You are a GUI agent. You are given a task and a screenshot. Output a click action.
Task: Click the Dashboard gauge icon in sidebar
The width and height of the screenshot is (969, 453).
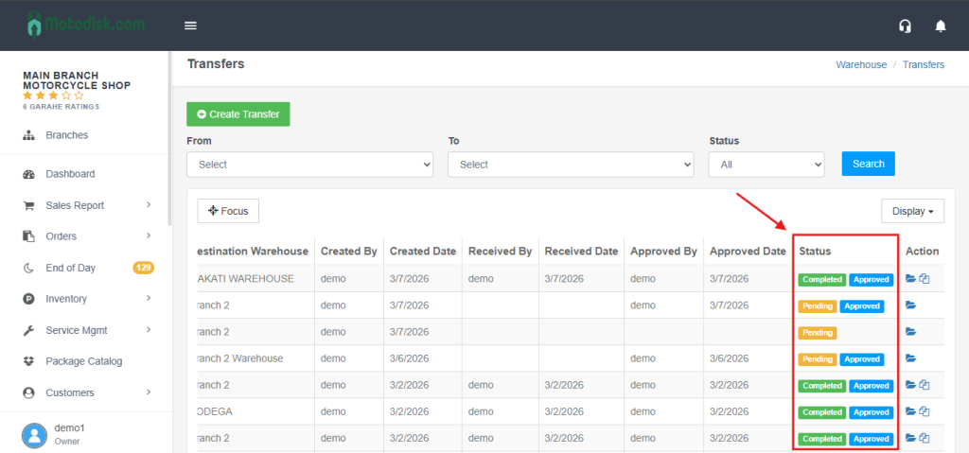pos(28,174)
